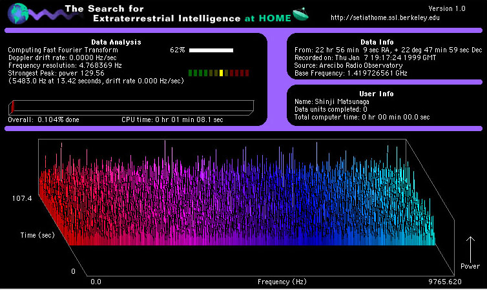Click the "62%" value
The height and width of the screenshot is (290, 487).
tap(178, 50)
